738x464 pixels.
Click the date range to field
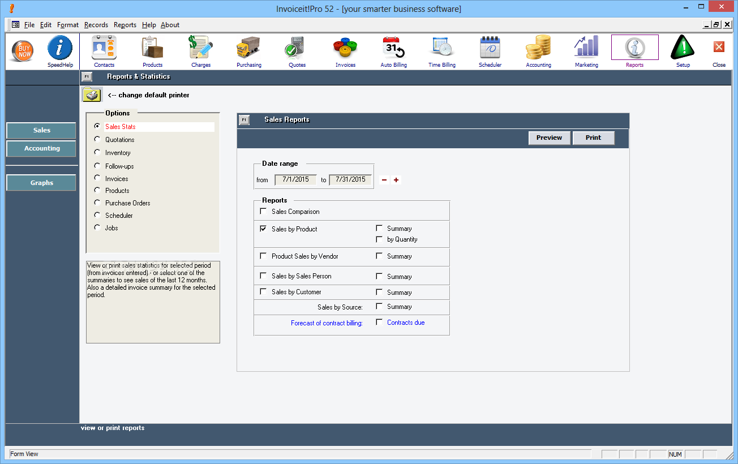(x=350, y=179)
